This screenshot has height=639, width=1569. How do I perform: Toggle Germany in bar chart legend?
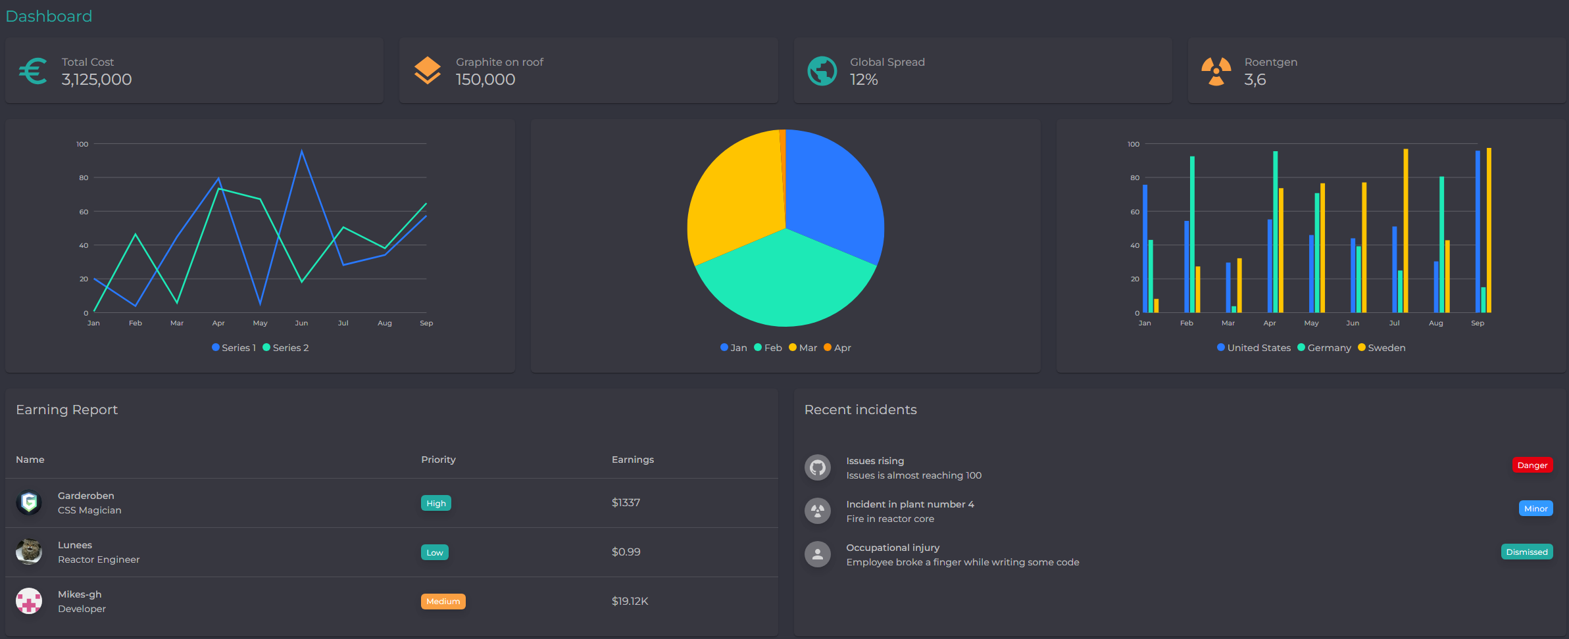click(x=1324, y=348)
